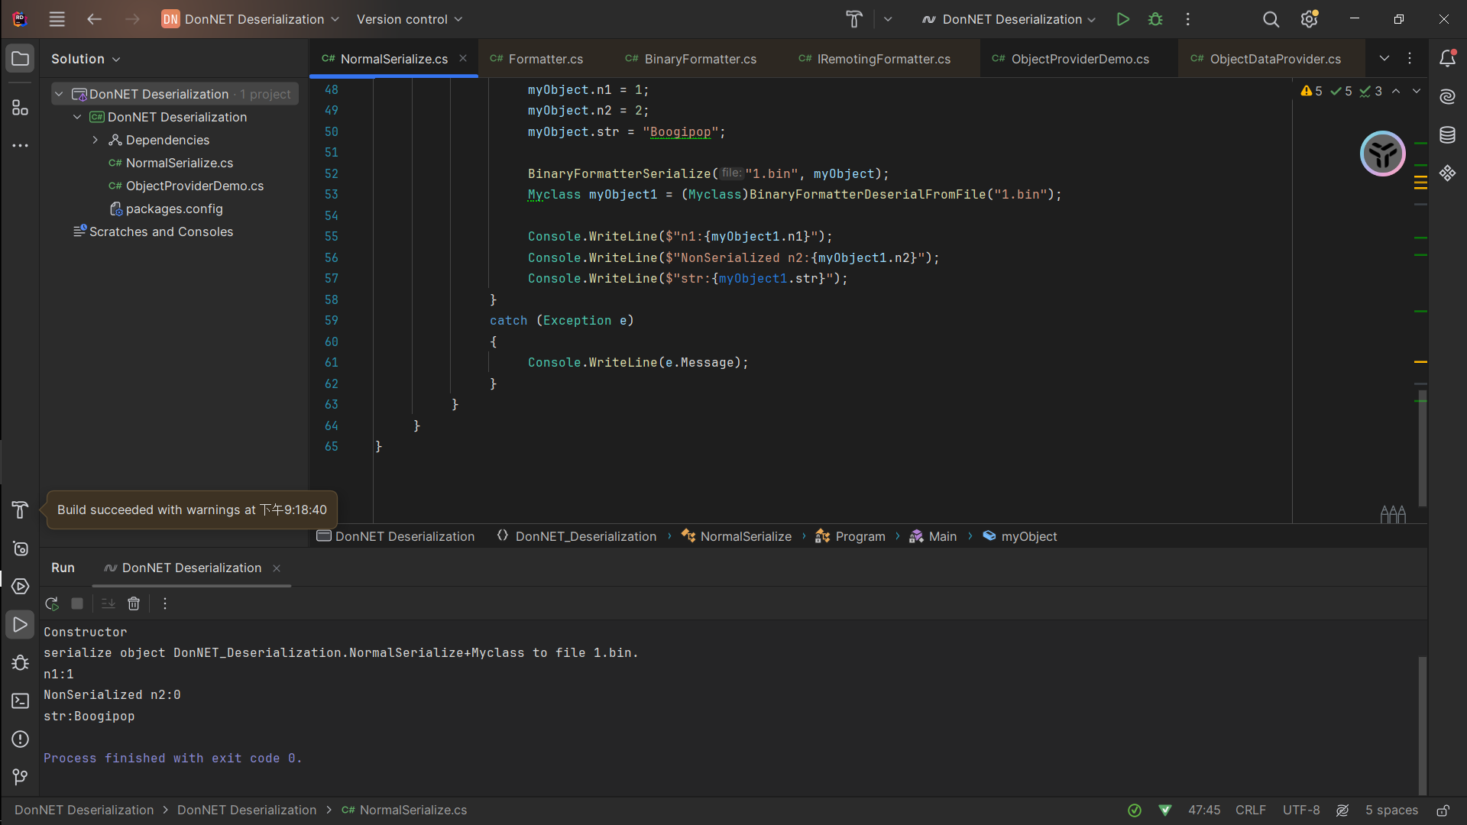Start debugging with the bug icon
This screenshot has height=825, width=1467.
click(x=1155, y=19)
